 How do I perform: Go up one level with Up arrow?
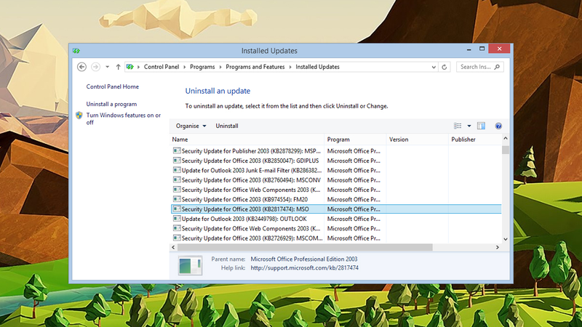(118, 67)
